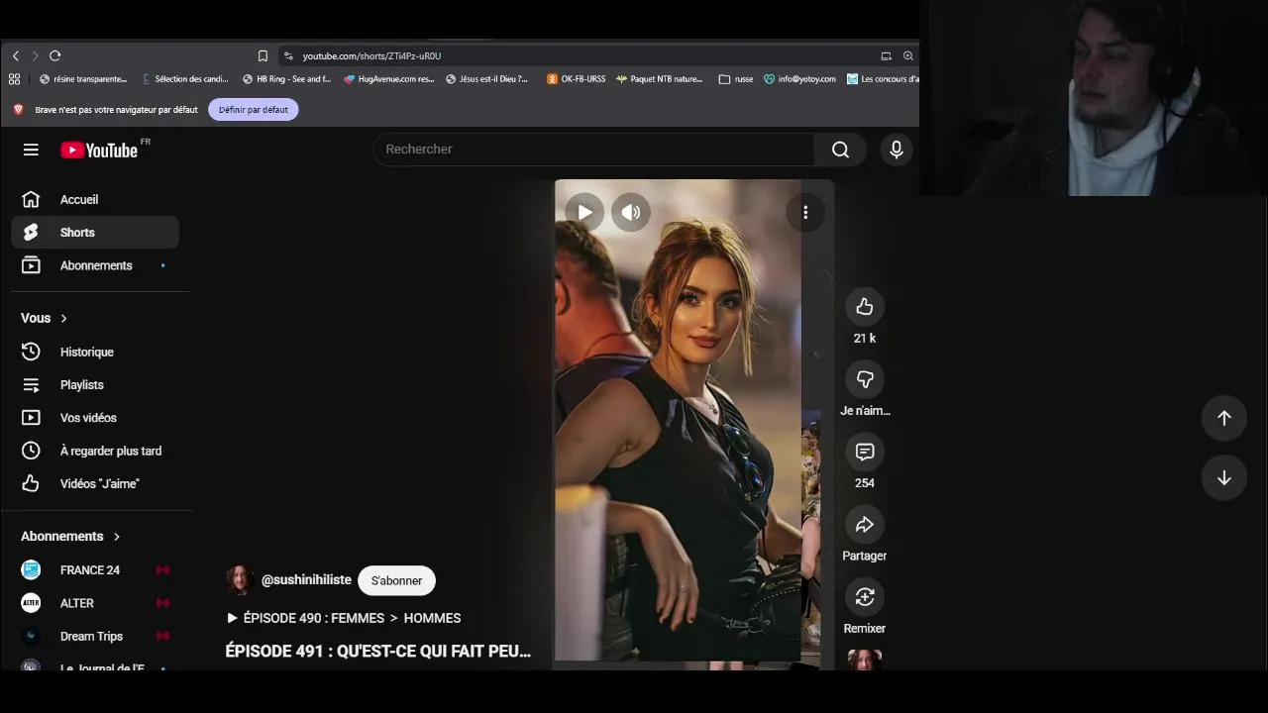1268x713 pixels.
Task: Open Playlists in the sidebar
Action: coord(95,385)
